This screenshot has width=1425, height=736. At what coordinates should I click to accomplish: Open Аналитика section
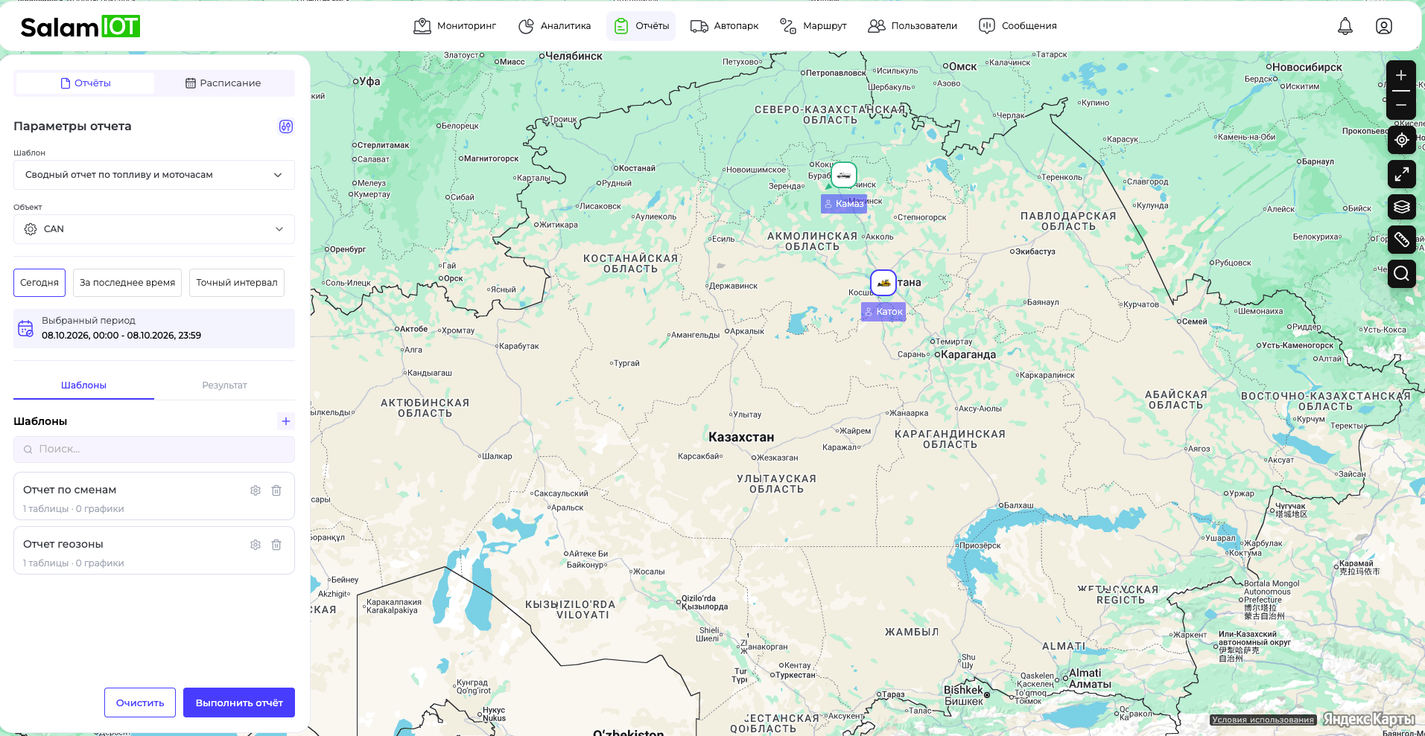[x=555, y=26]
